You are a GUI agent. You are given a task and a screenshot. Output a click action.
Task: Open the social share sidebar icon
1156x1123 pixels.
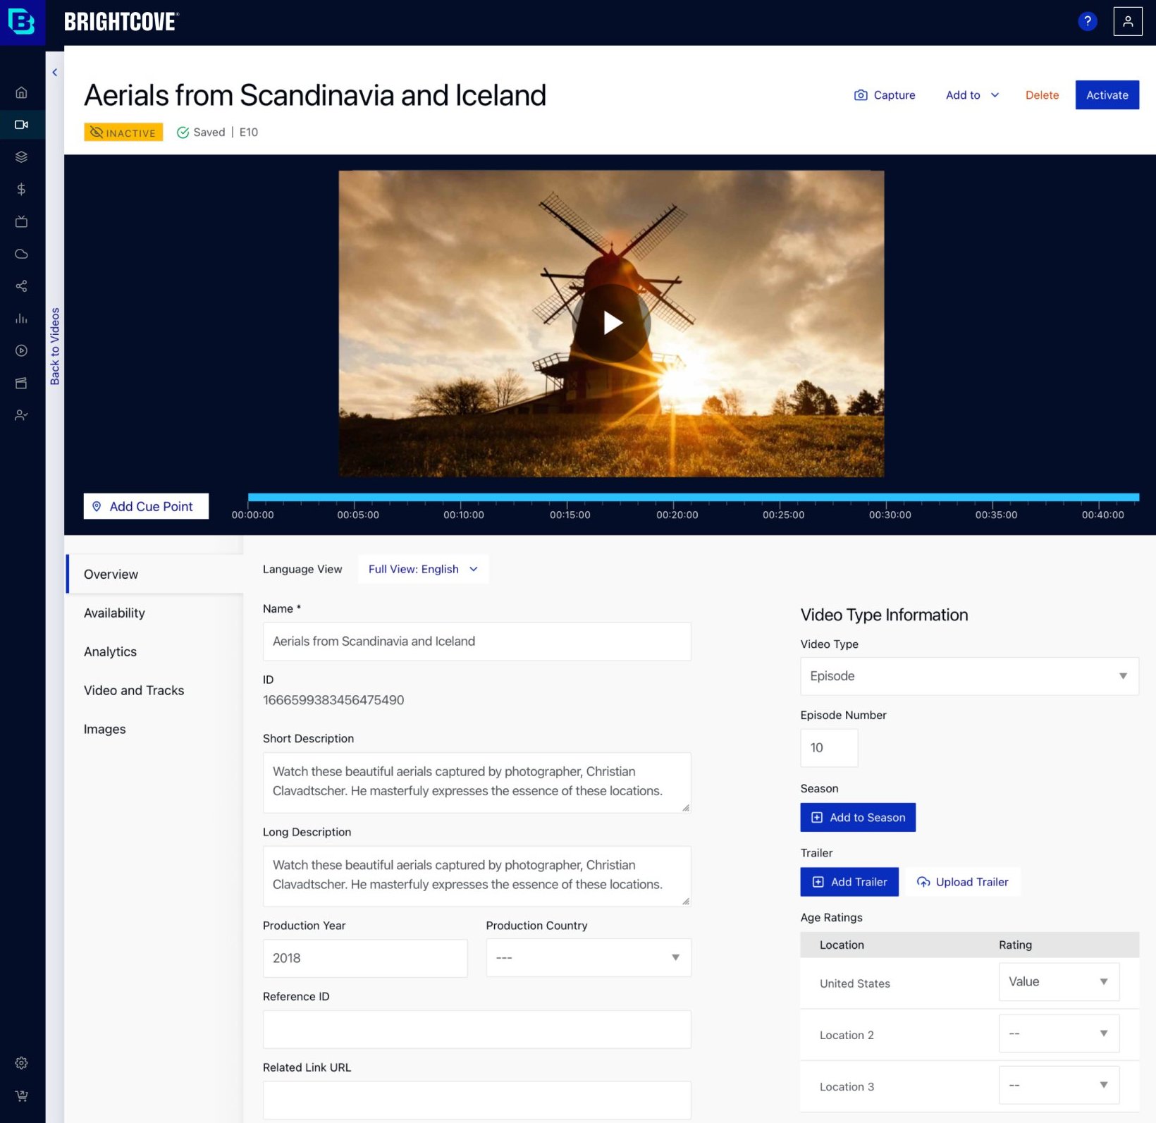pyautogui.click(x=21, y=286)
